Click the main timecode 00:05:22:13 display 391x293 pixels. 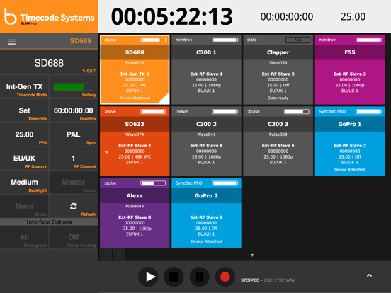point(172,17)
